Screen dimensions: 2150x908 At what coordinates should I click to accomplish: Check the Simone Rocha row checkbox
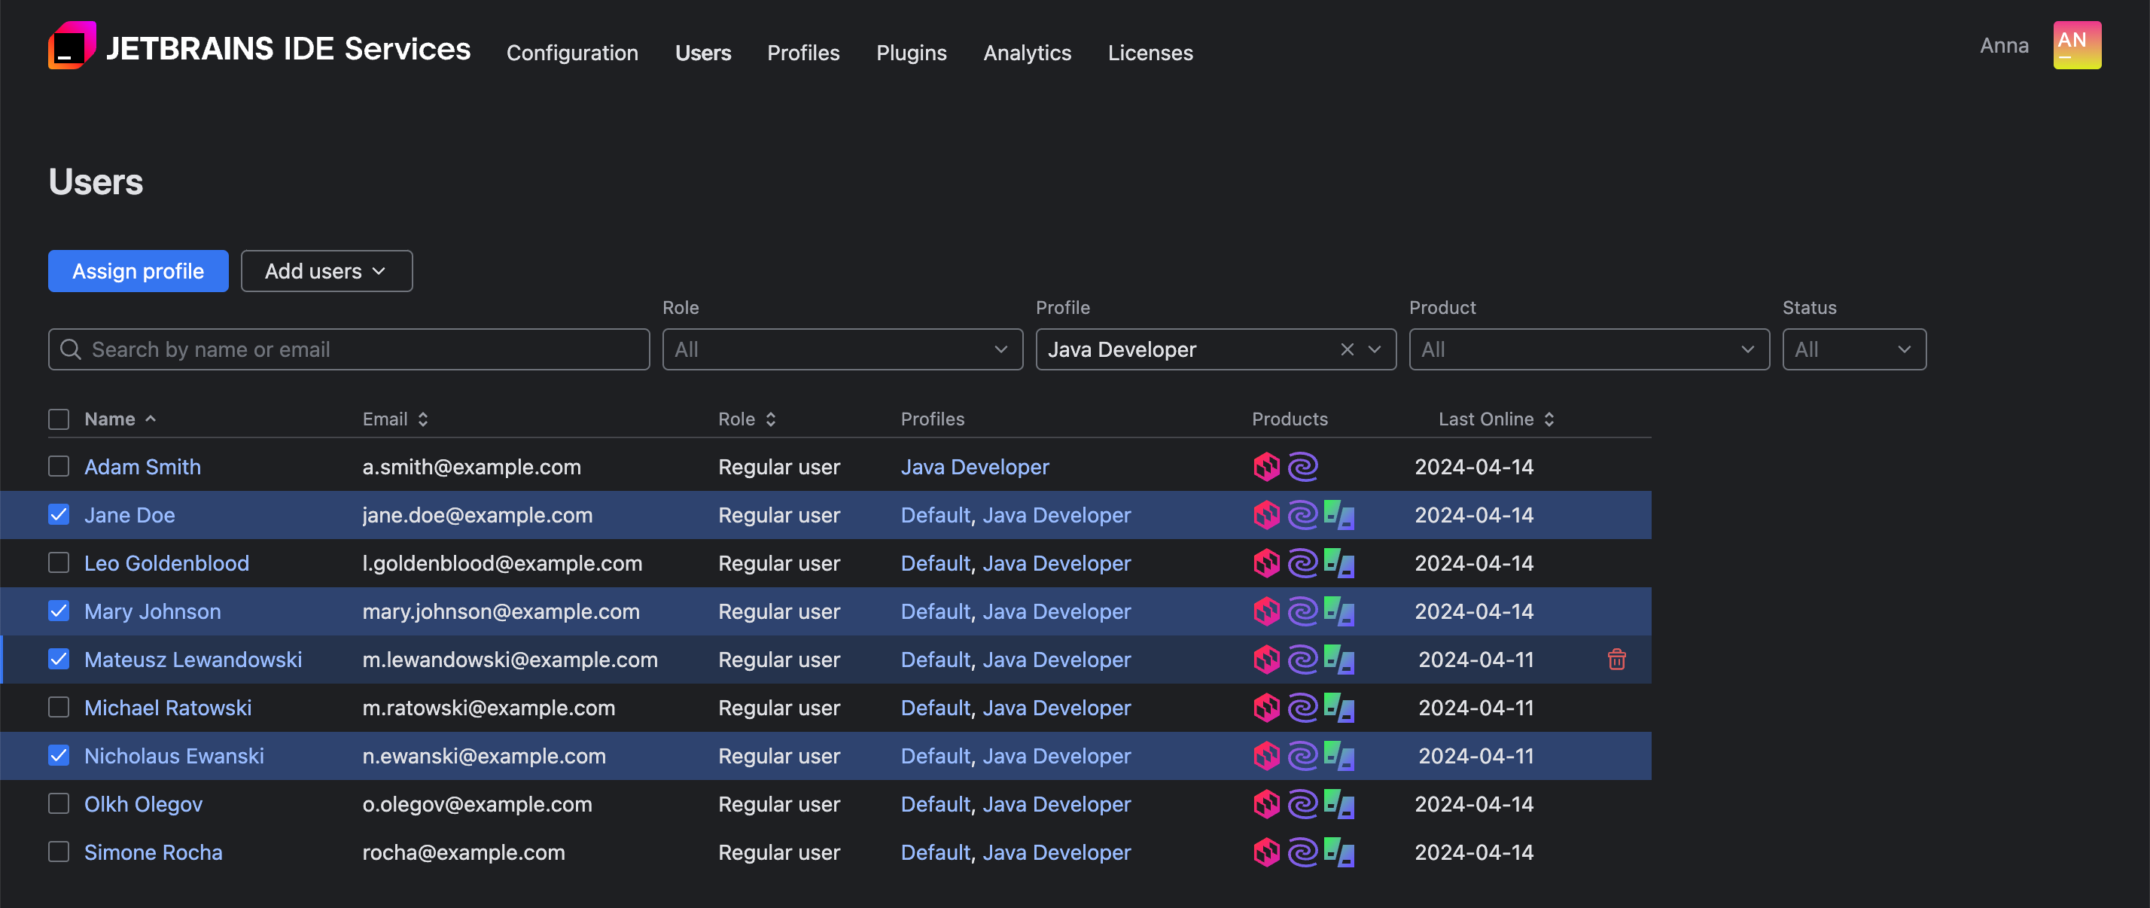(59, 852)
